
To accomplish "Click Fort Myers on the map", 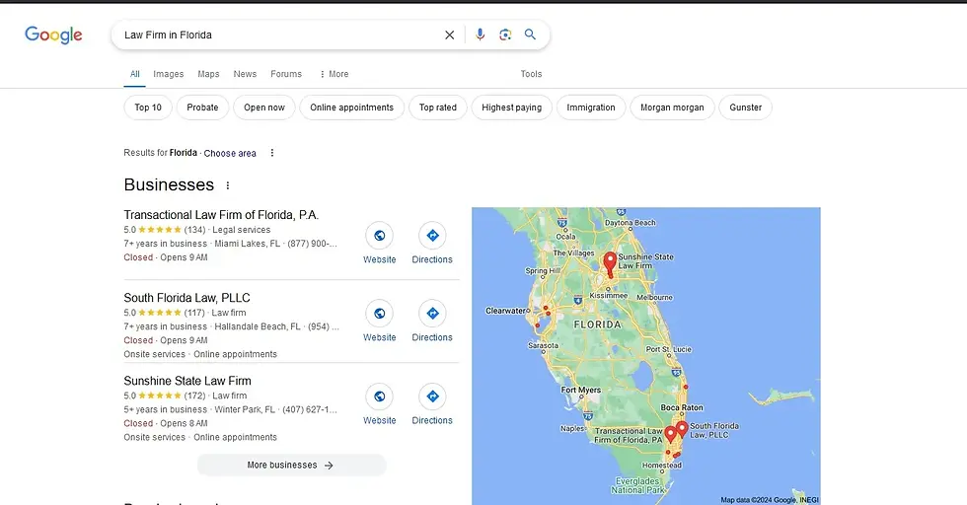I will (x=580, y=390).
